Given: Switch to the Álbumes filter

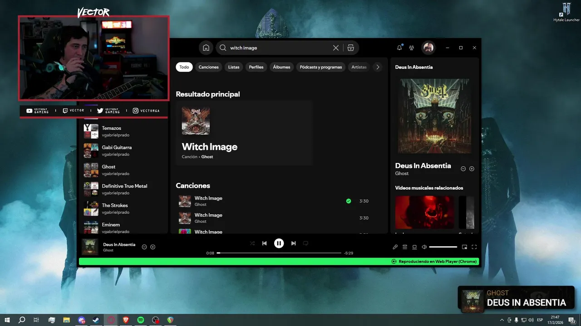Looking at the screenshot, I should click(281, 67).
